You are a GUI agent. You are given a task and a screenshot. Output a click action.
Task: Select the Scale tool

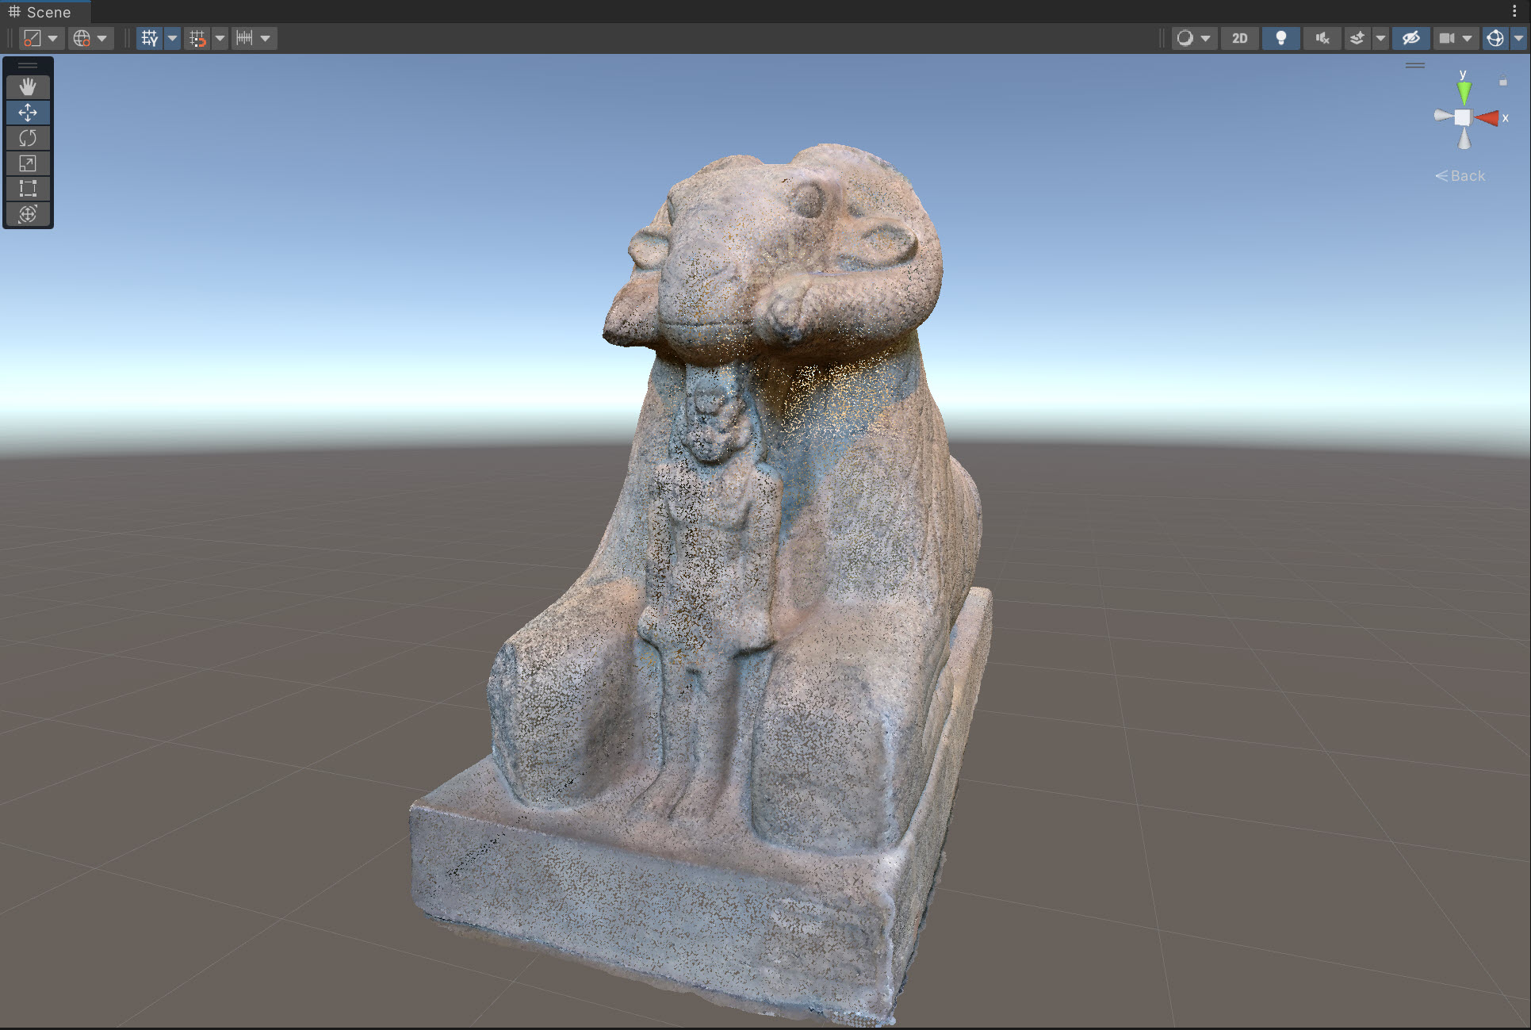coord(28,163)
